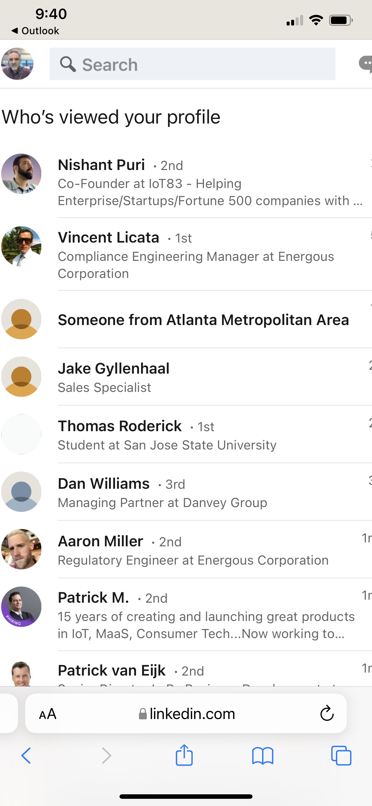This screenshot has width=372, height=806.
Task: Open Vincent Licata's profile
Action: (x=186, y=254)
